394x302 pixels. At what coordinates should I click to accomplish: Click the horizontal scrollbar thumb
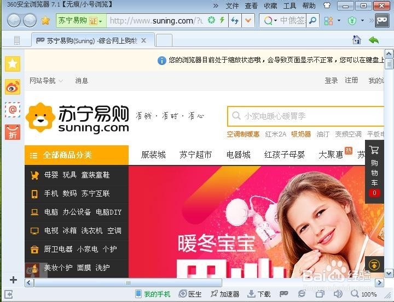click(128, 283)
